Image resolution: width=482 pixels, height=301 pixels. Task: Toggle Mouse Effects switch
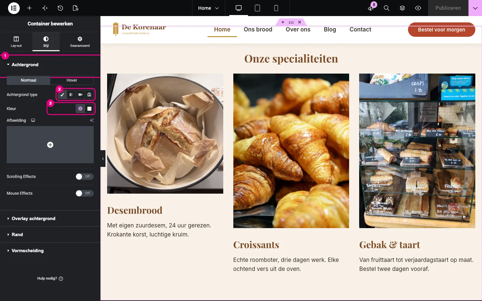point(85,193)
